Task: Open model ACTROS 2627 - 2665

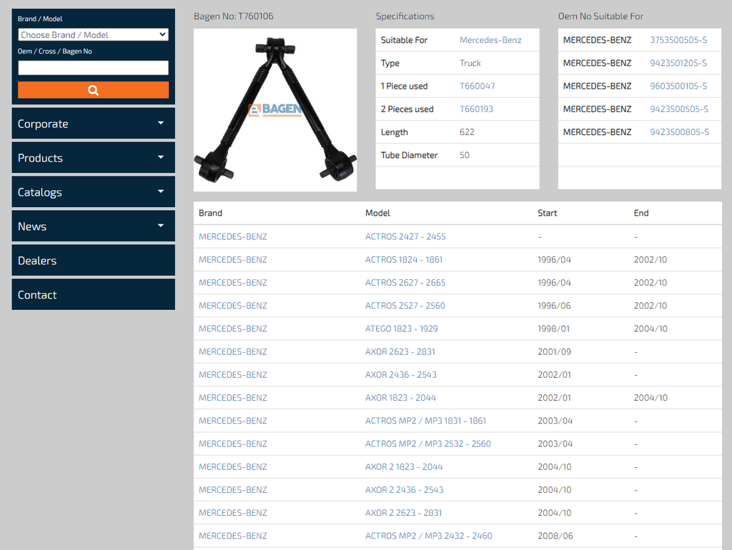Action: (x=405, y=283)
